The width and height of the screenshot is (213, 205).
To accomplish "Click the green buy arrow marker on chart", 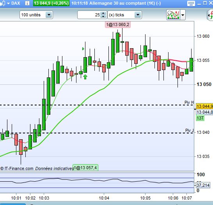I will tap(85, 77).
